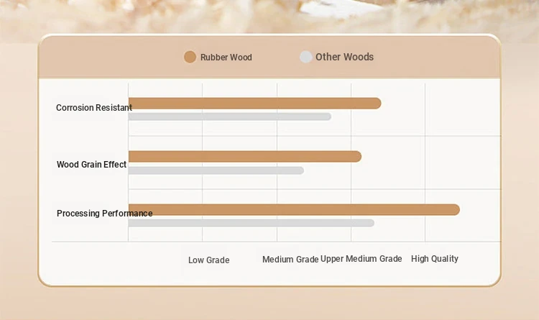
Task: Click the gray Other Woods bar for Wood Grain Effect
Action: click(x=216, y=170)
